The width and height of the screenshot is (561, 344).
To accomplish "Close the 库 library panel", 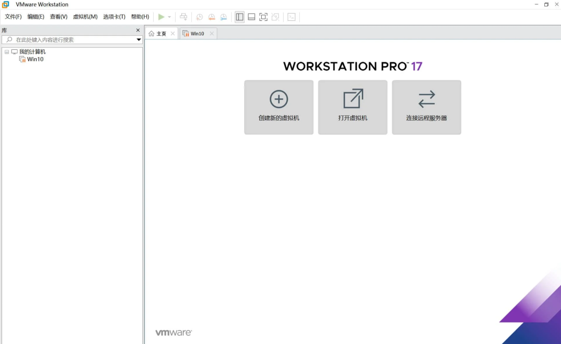I will click(x=138, y=31).
